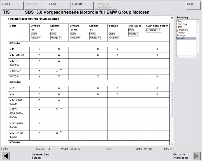Click the '8 Zylinder:' section heading

coord(15,143)
